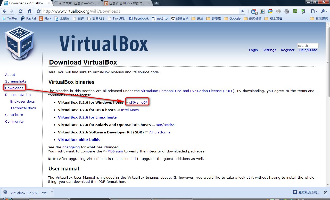Open the downloaded VirtualBox-3.2.6 exe item

click(x=25, y=193)
